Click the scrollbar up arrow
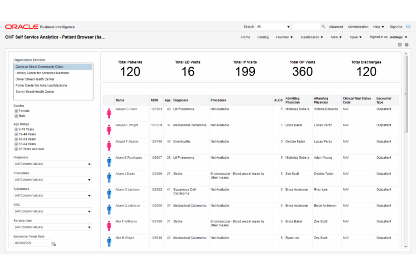The image size is (416, 277). (406, 53)
